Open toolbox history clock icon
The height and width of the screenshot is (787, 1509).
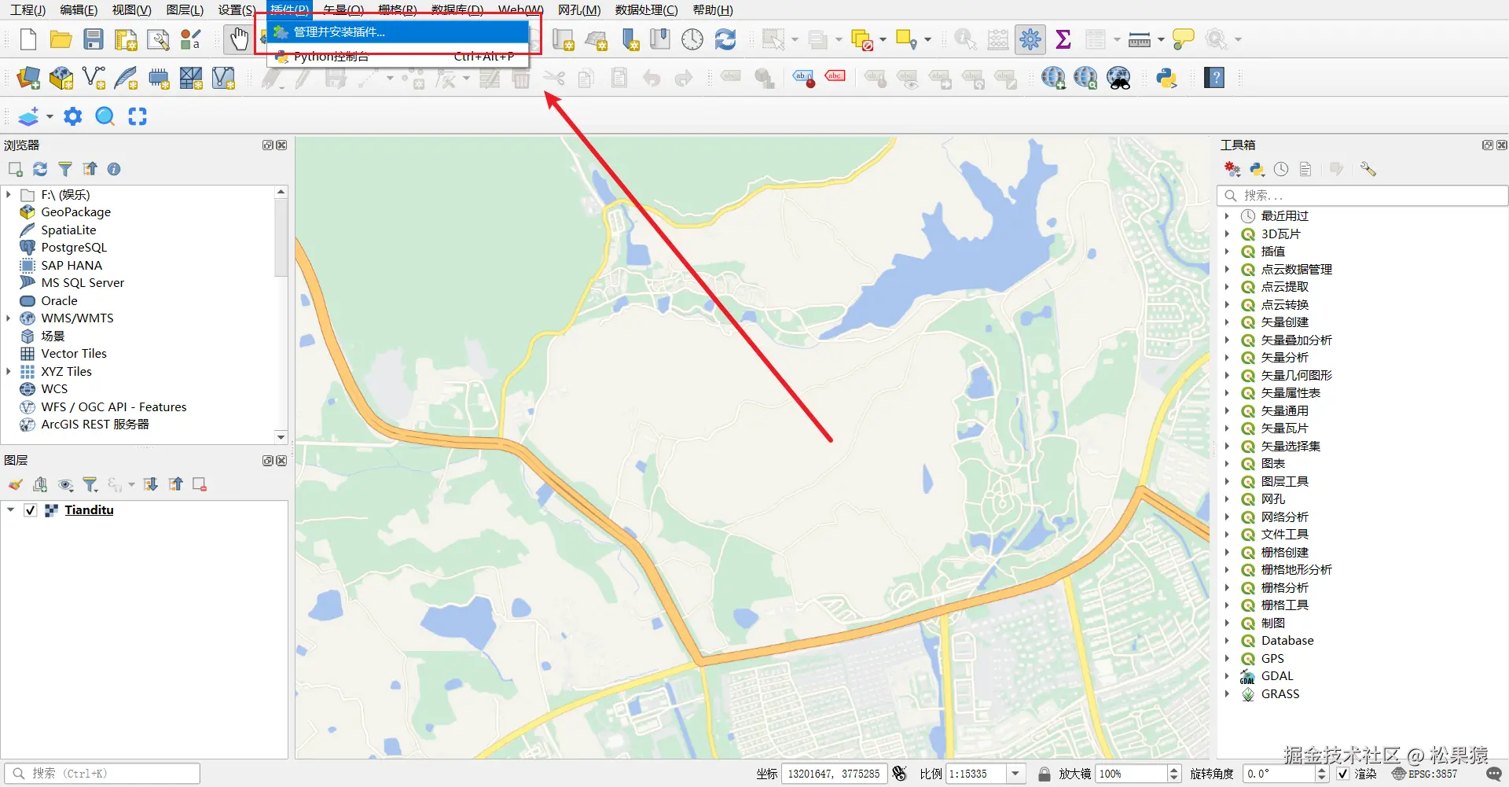pyautogui.click(x=1281, y=169)
